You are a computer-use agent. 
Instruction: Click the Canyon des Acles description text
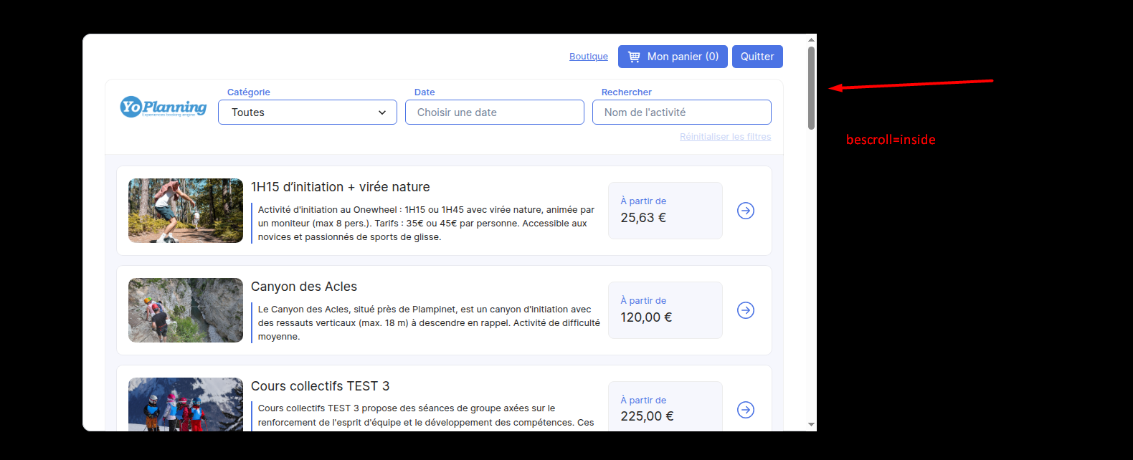429,323
